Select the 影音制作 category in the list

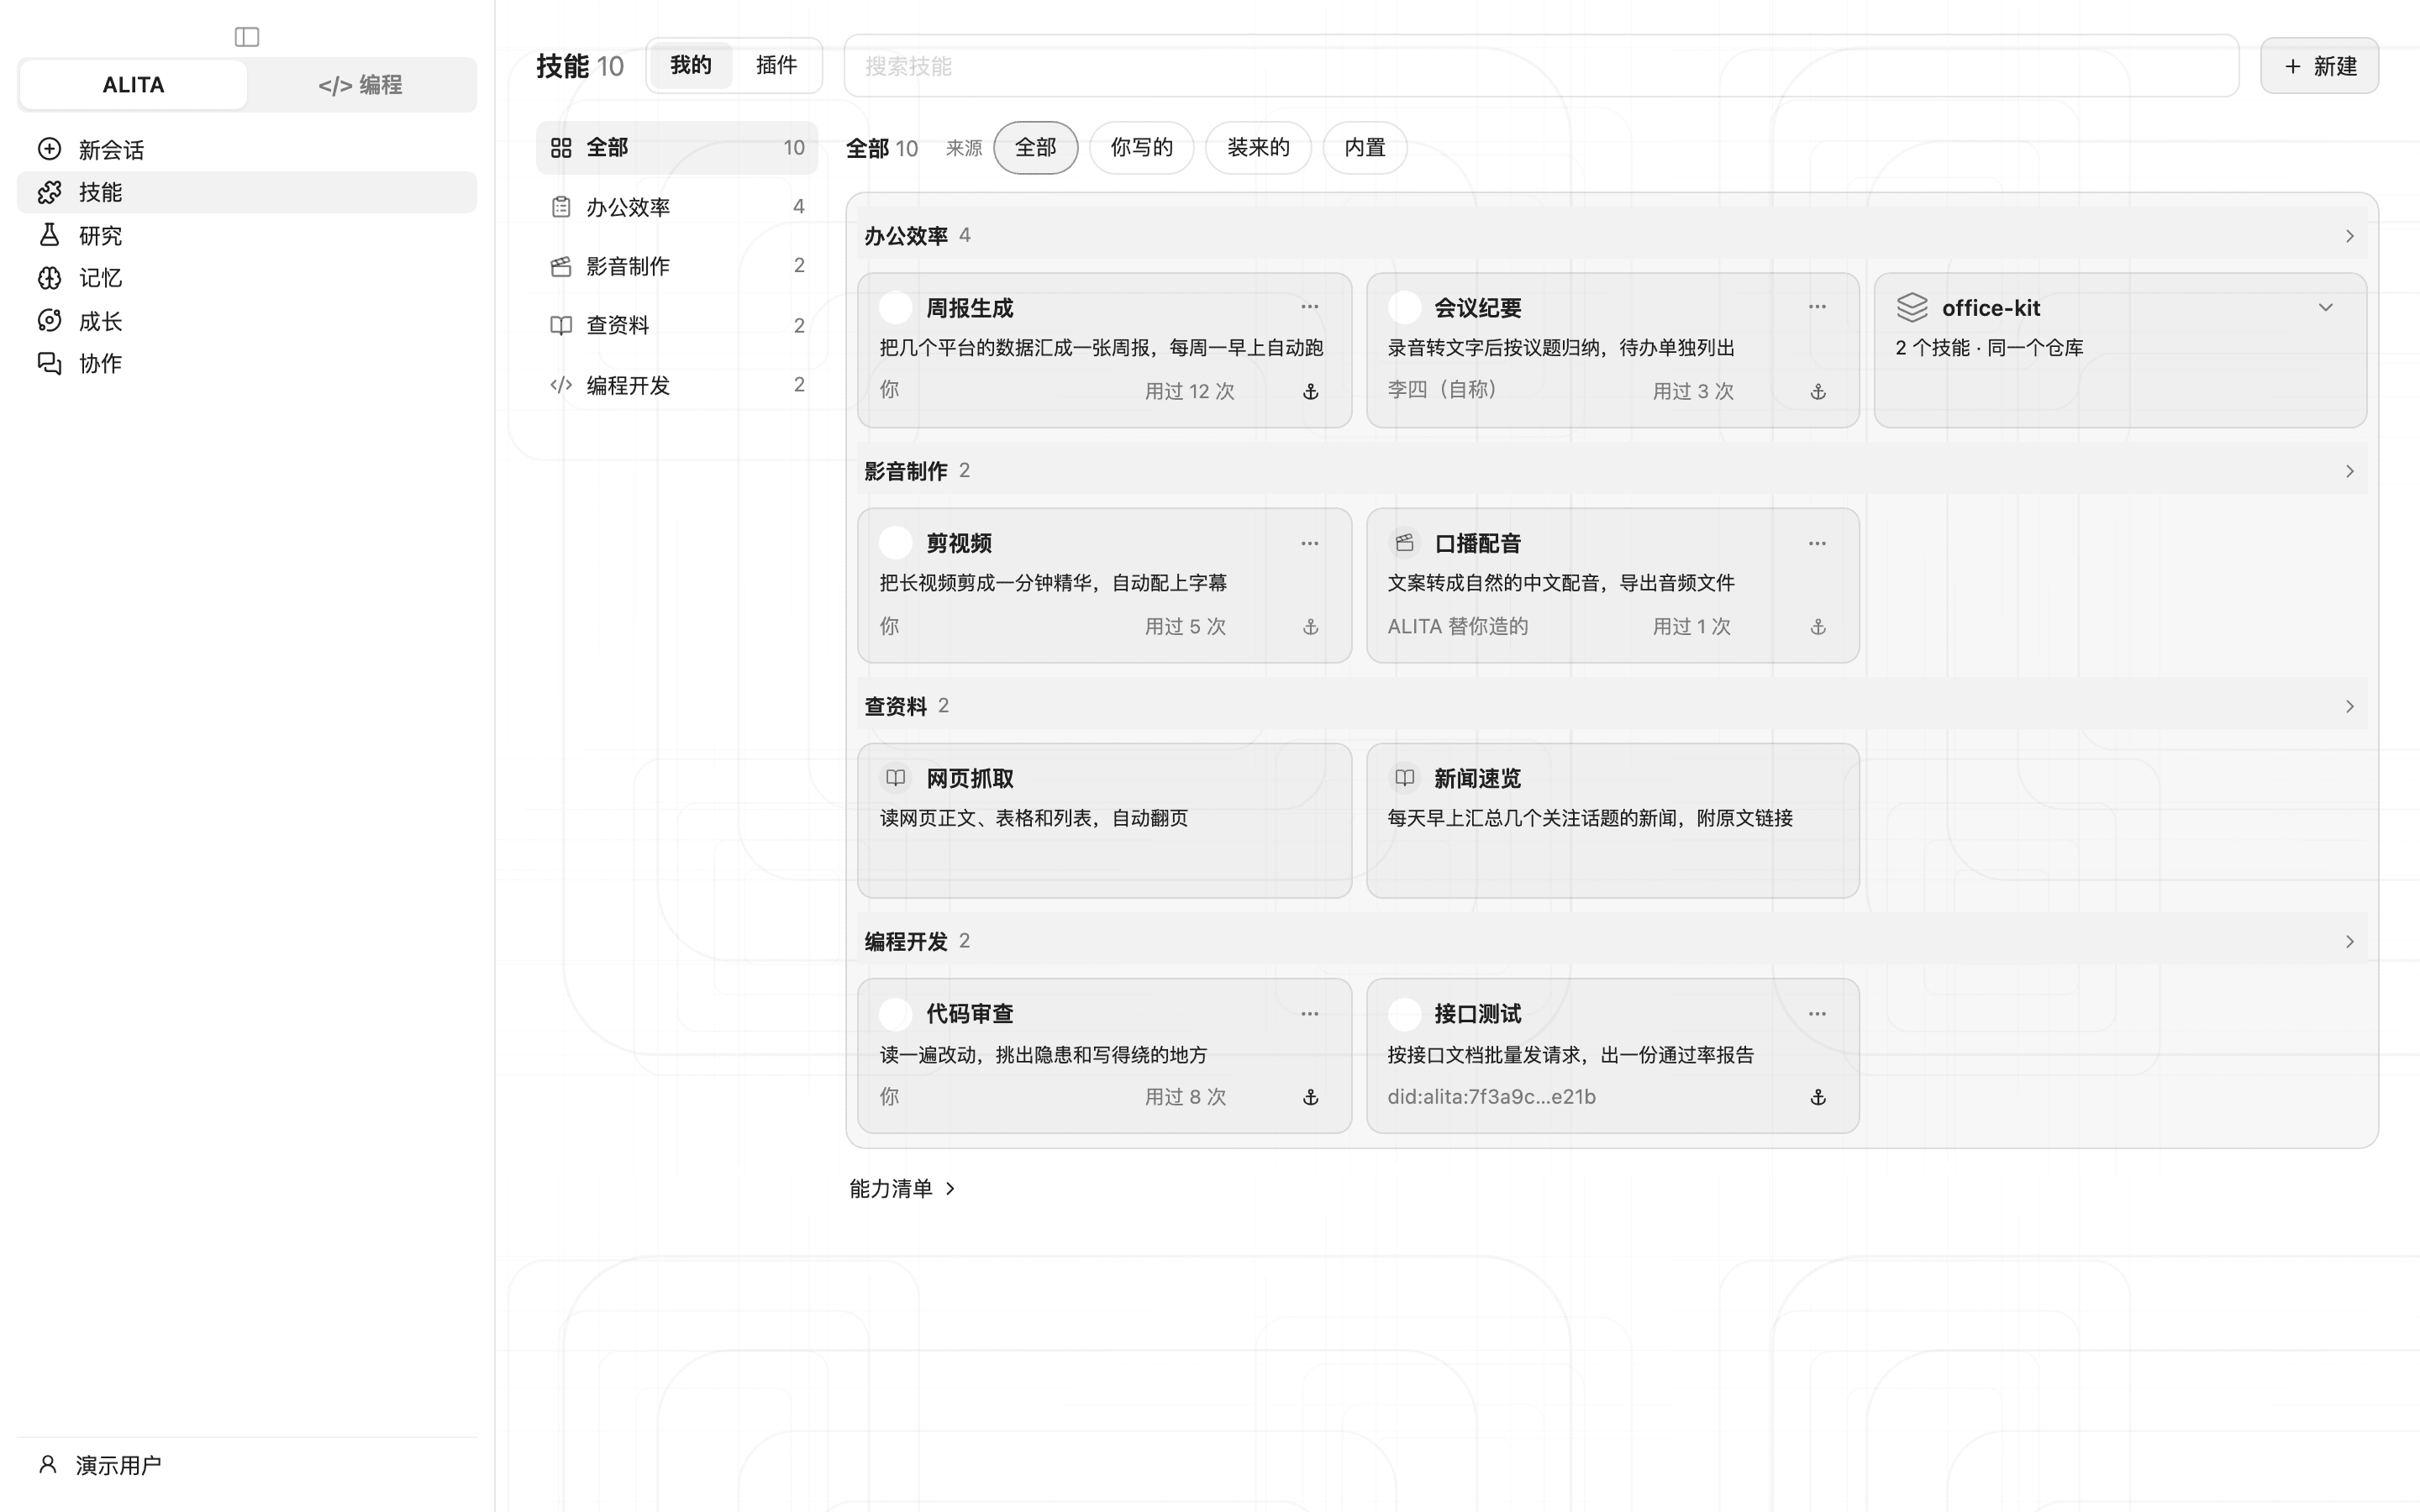pyautogui.click(x=677, y=266)
